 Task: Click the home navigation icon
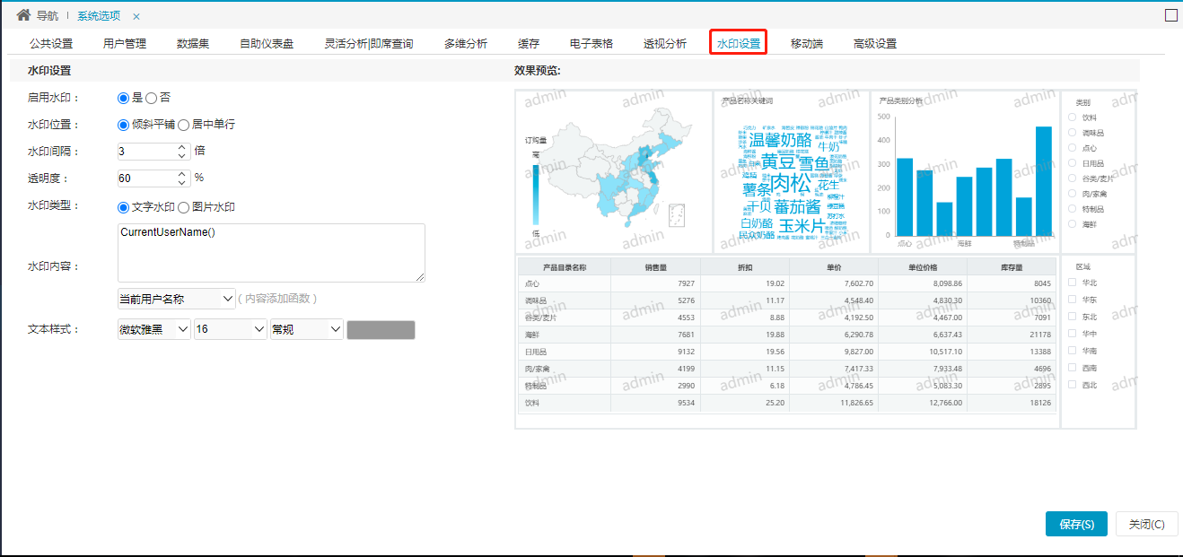(x=23, y=15)
